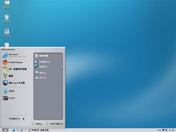
Task: Select the 我的电脑 desktop icon
Action: [7, 18]
